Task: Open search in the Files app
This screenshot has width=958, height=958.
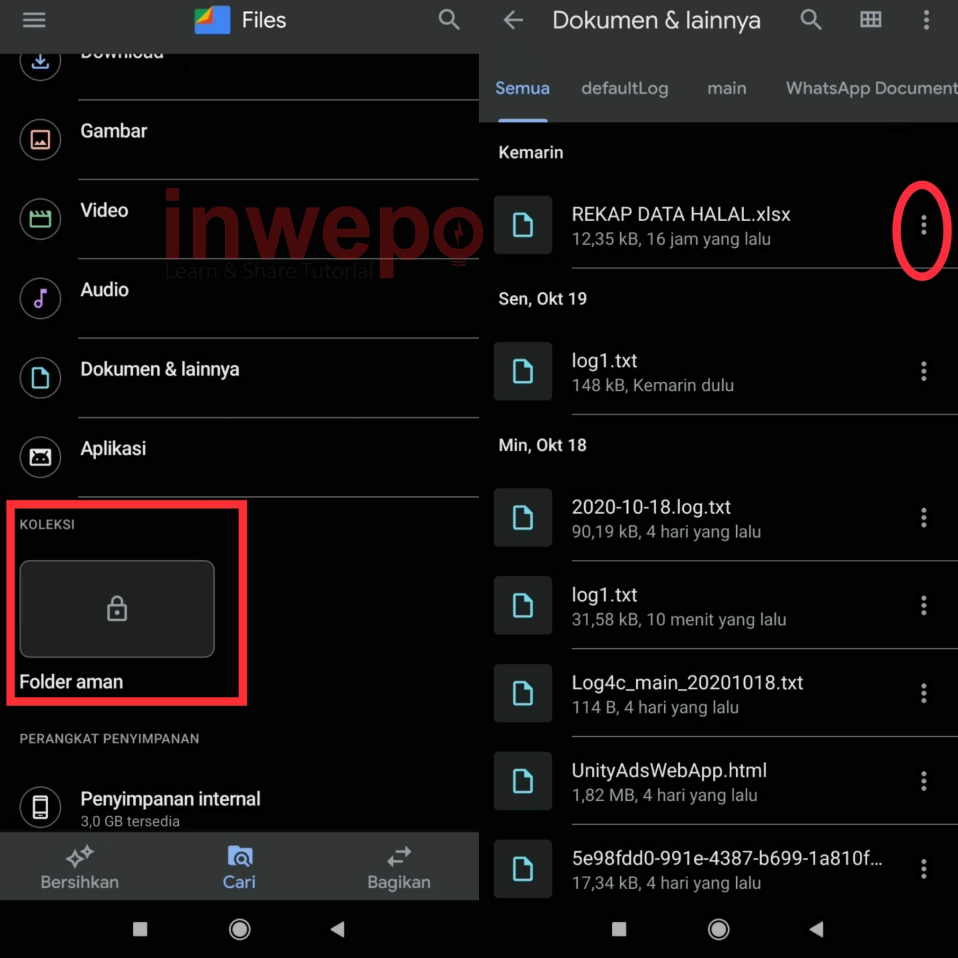Action: [x=449, y=20]
